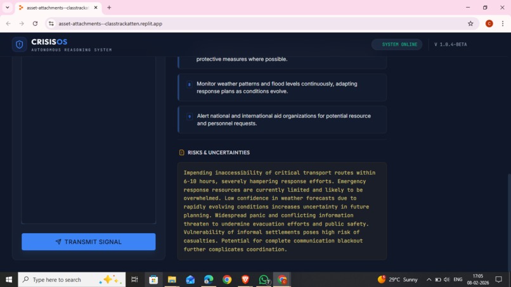This screenshot has height=287, width=511.
Task: Open a new browser tab
Action: point(109,8)
